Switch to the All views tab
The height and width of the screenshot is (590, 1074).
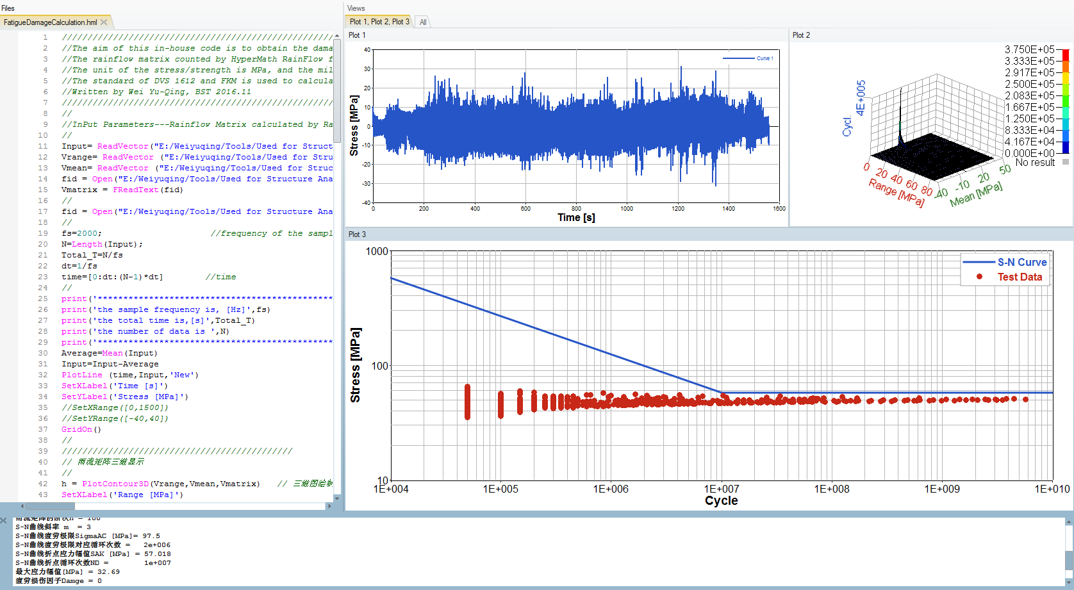pyautogui.click(x=423, y=22)
